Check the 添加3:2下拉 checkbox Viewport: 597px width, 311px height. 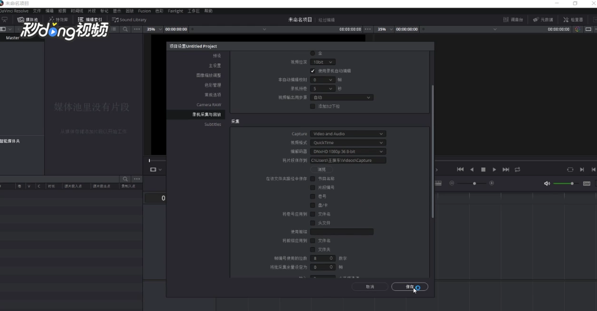coord(312,106)
